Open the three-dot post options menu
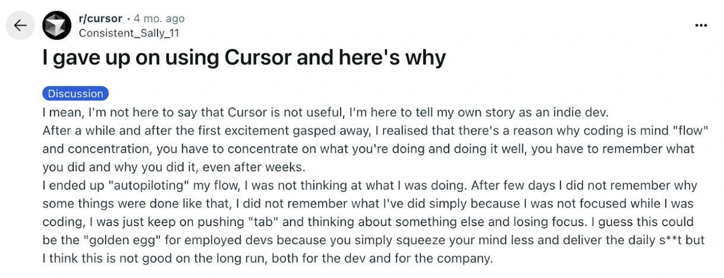 [701, 26]
